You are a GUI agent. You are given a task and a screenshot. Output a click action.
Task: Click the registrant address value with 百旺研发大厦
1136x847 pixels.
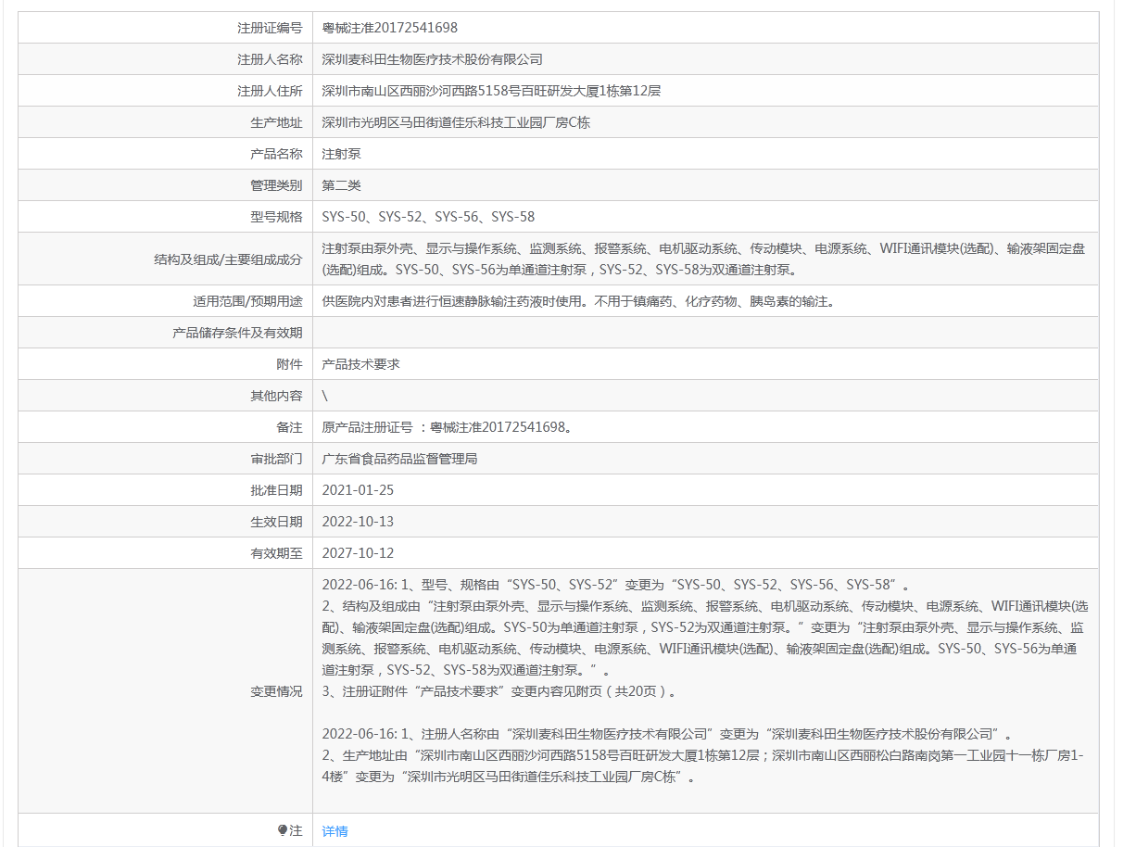pyautogui.click(x=490, y=91)
